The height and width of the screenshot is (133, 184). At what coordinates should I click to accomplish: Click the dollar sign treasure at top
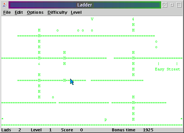[133, 19]
